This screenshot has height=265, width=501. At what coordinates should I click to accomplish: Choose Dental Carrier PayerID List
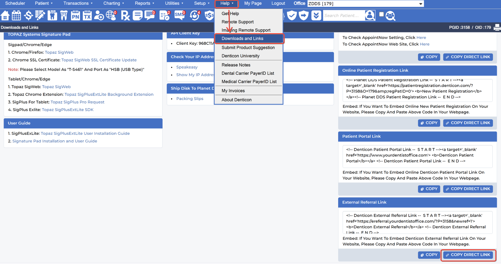click(x=248, y=73)
